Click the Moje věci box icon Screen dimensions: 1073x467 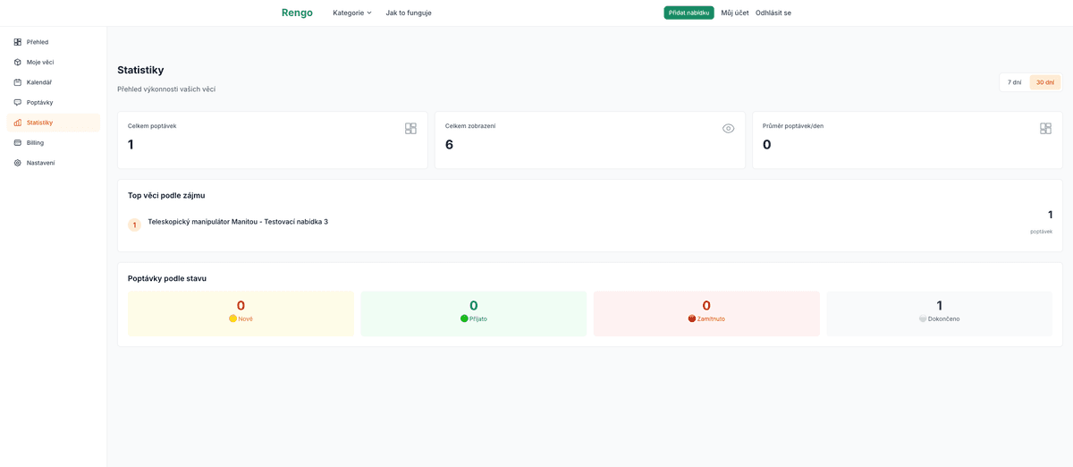[x=18, y=62]
